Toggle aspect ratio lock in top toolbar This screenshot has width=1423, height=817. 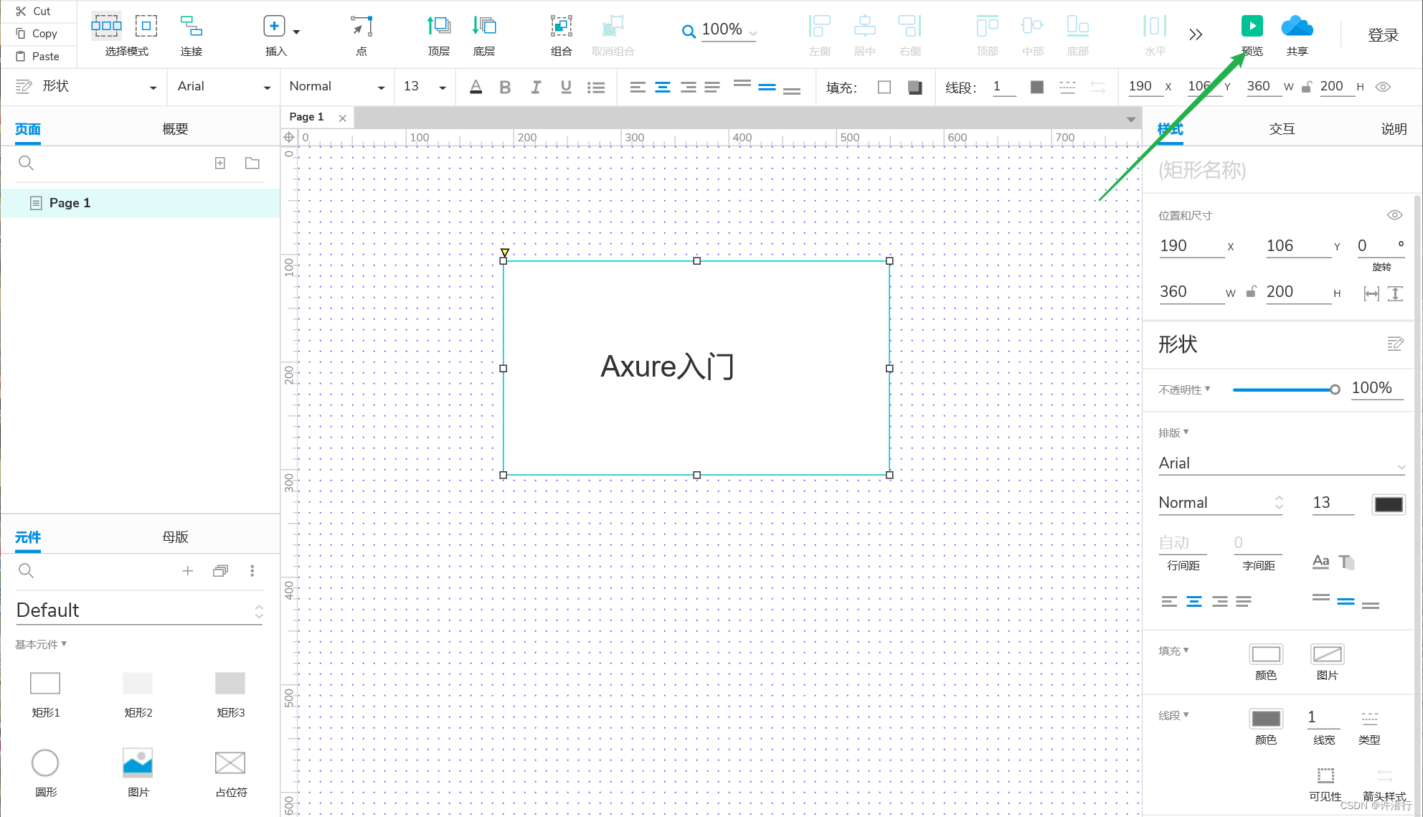point(1307,87)
